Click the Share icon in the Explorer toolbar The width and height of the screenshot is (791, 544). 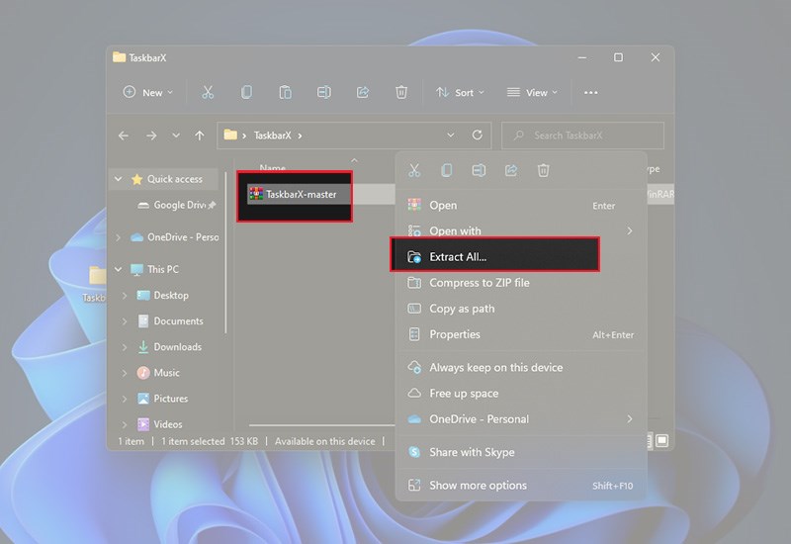363,92
